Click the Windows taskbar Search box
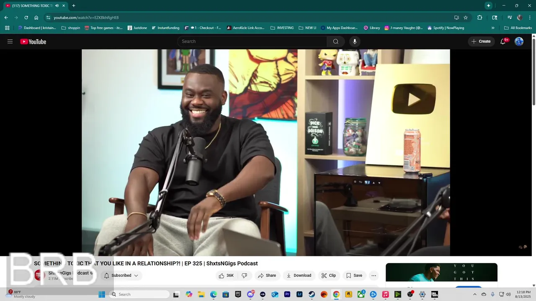 139,294
